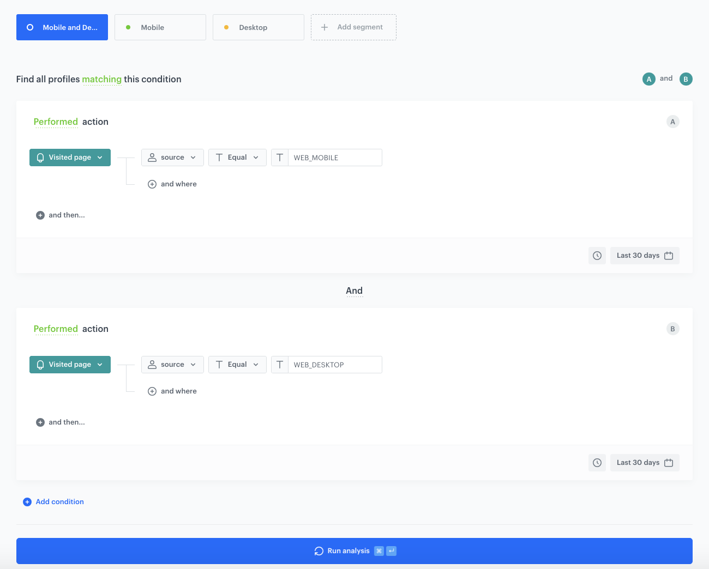Open 'Visited page' dropdown in condition A
Image resolution: width=709 pixels, height=569 pixels.
click(70, 158)
